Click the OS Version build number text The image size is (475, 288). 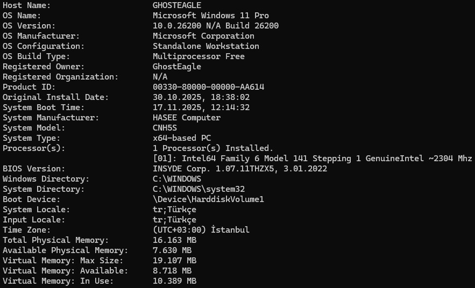pyautogui.click(x=215, y=26)
